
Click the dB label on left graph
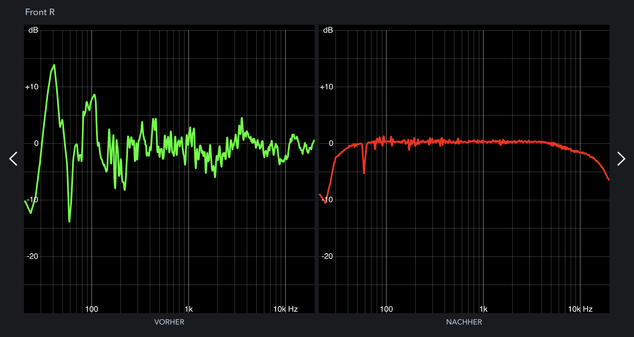tap(33, 30)
